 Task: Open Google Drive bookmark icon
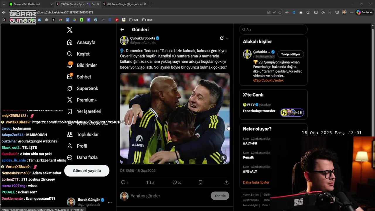click(74, 20)
